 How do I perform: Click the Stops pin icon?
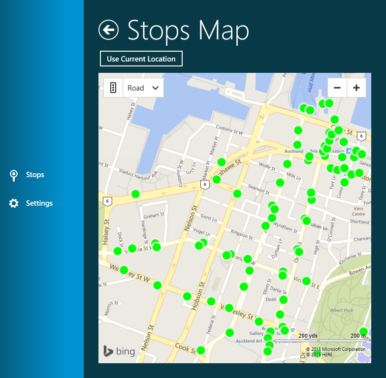coord(14,175)
